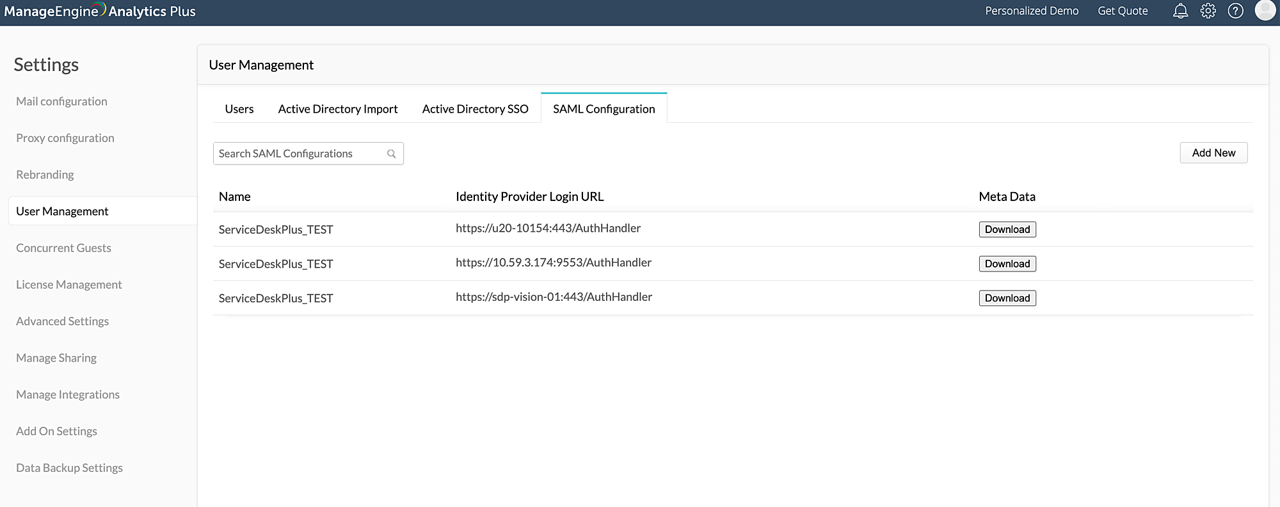Download metadata for 10.59.3.174 configuration
This screenshot has width=1280, height=507.
(1007, 264)
